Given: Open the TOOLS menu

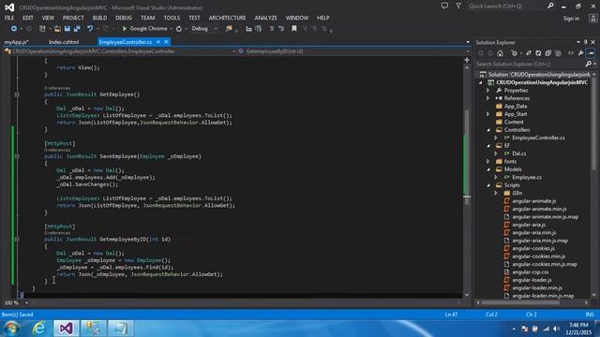Looking at the screenshot, I should tap(172, 18).
